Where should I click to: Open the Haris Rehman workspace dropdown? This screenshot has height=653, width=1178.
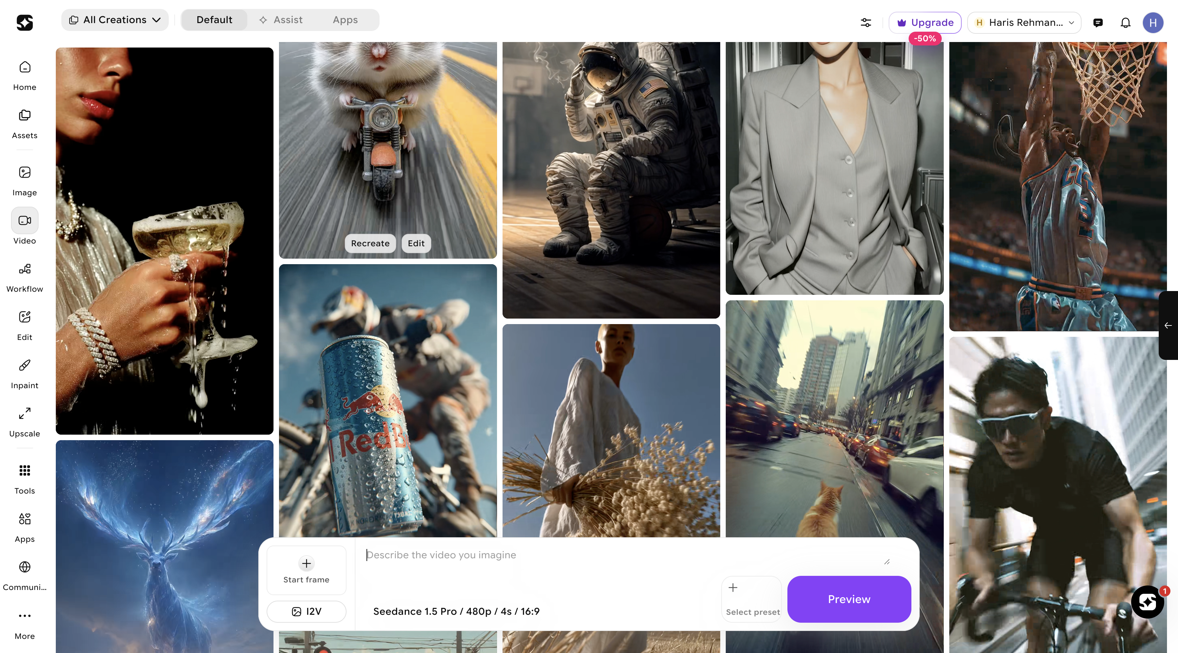pyautogui.click(x=1024, y=22)
